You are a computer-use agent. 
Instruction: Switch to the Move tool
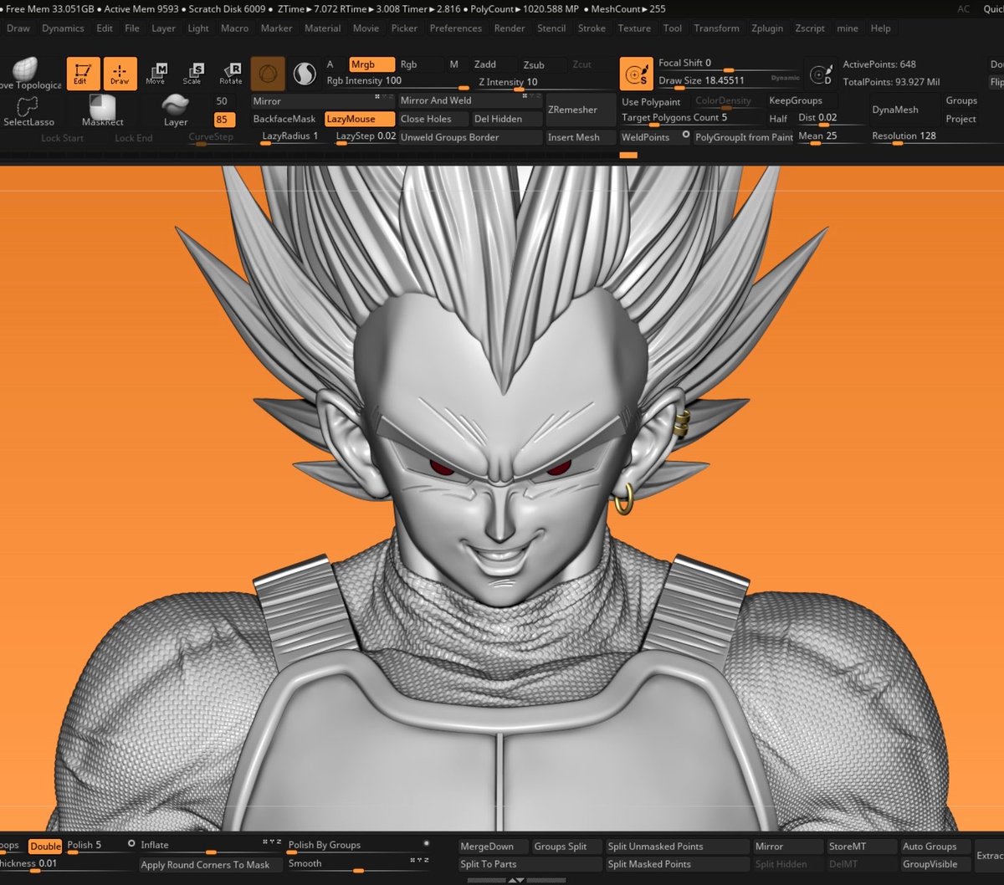(x=156, y=74)
